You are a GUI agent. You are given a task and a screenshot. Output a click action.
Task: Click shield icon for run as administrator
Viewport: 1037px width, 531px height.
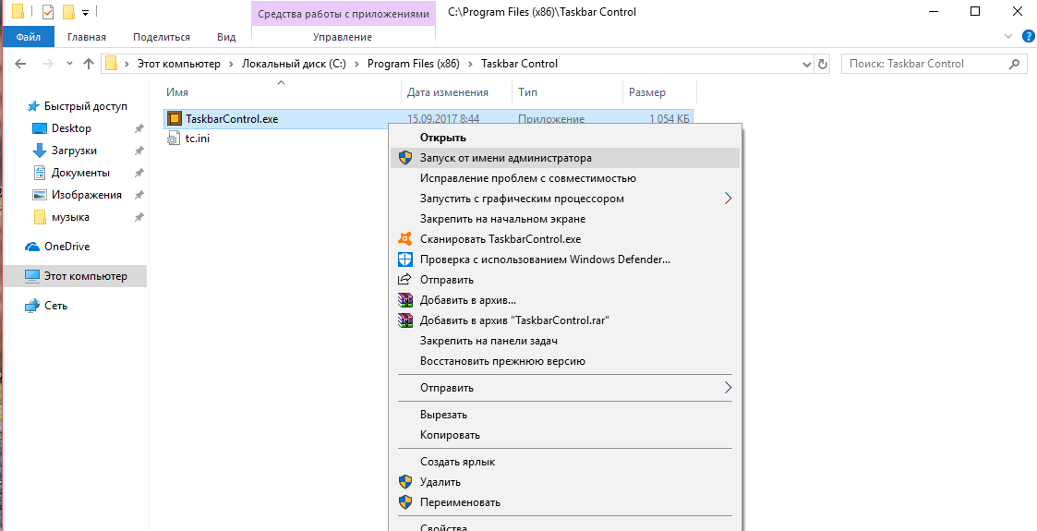click(x=404, y=158)
